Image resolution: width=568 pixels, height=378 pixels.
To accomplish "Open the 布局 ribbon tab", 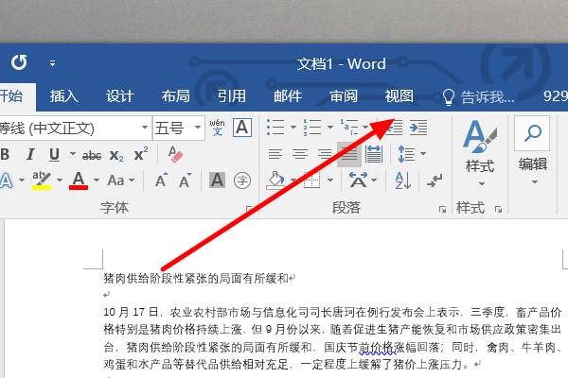I will click(x=176, y=96).
